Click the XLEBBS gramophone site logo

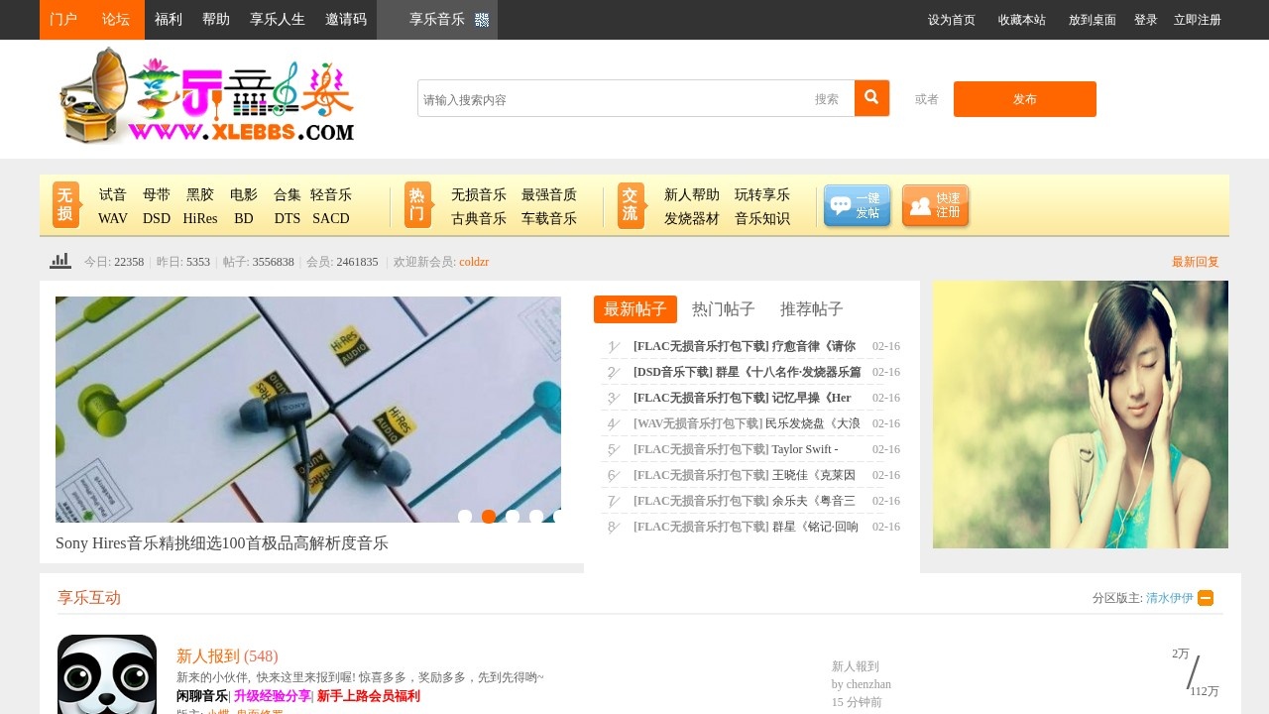tap(206, 97)
